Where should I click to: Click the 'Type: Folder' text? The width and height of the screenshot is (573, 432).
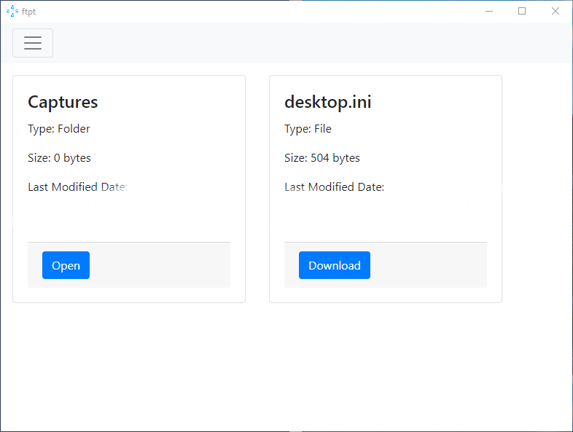59,129
